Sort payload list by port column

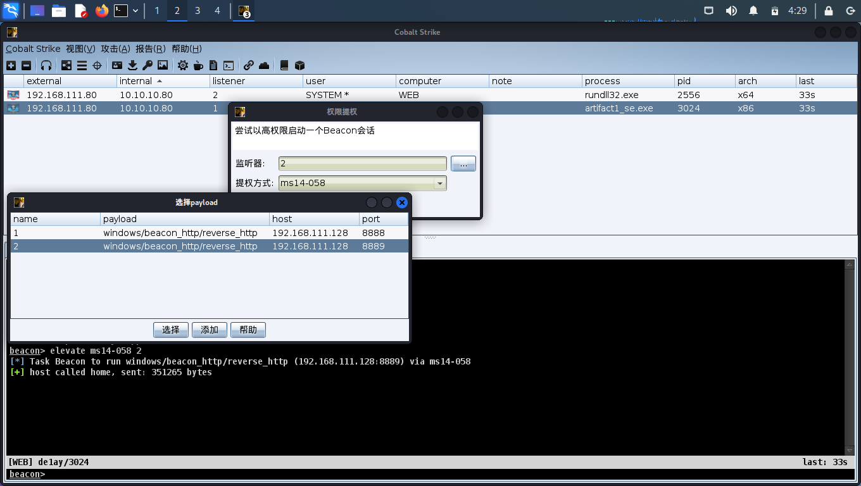coord(384,219)
